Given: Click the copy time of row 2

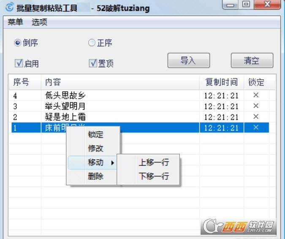Looking at the screenshot, I should coord(221,117).
